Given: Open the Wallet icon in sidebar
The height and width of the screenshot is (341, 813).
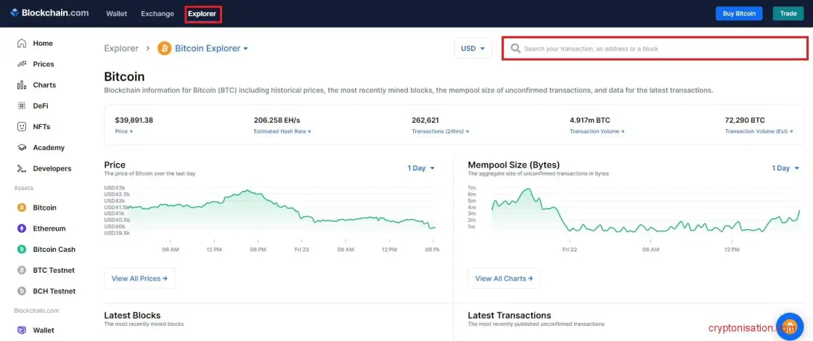Looking at the screenshot, I should pos(22,330).
